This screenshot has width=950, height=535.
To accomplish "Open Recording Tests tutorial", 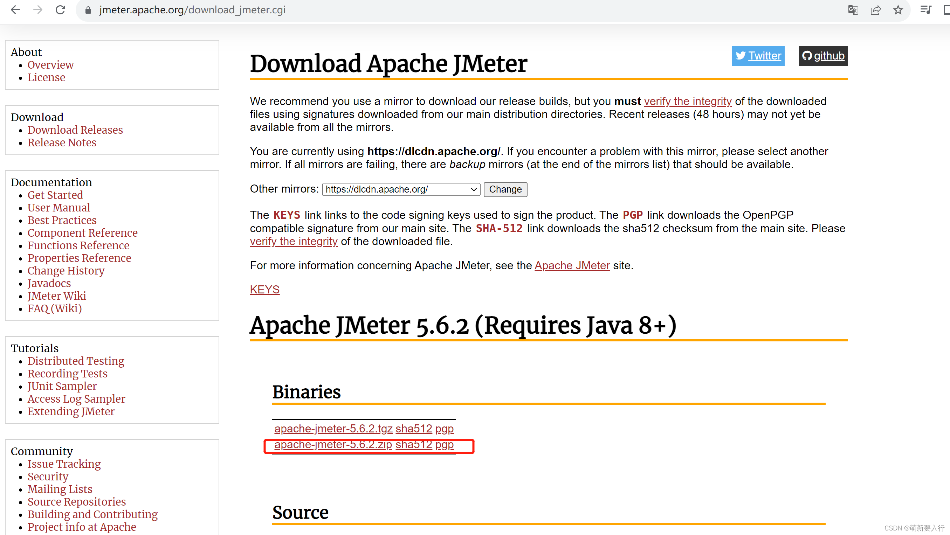I will coord(68,374).
